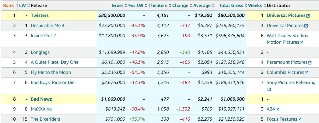Image resolution: width=319 pixels, height=123 pixels.
Task: Open Bad Boys: Ride or Die link
Action: pos(52,82)
